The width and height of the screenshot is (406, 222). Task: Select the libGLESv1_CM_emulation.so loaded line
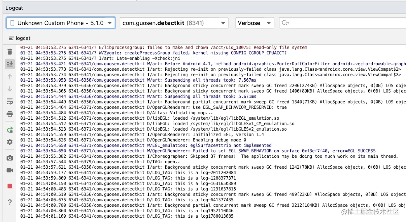157,124
